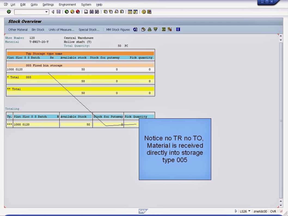Click the Find Next icon
288x216 pixels.
click(97, 12)
